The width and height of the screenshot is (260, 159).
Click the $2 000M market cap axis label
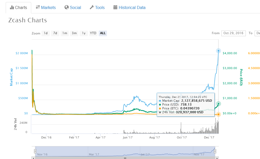22,53
